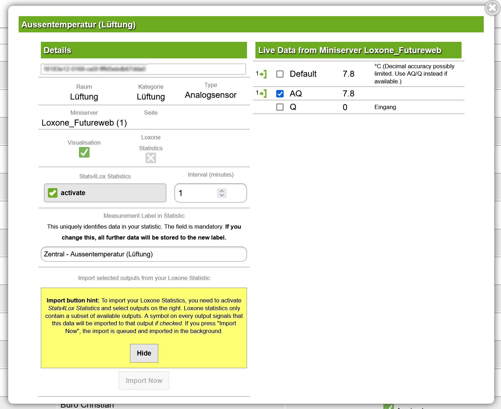Click the Analogsensor type value
This screenshot has height=409, width=501.
[211, 95]
